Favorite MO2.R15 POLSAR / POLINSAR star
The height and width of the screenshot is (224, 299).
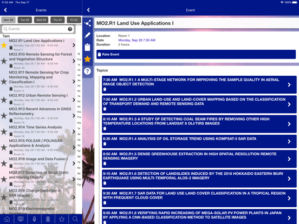(4, 147)
